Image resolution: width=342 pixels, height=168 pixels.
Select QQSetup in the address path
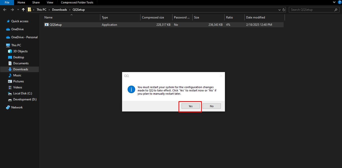tap(79, 10)
